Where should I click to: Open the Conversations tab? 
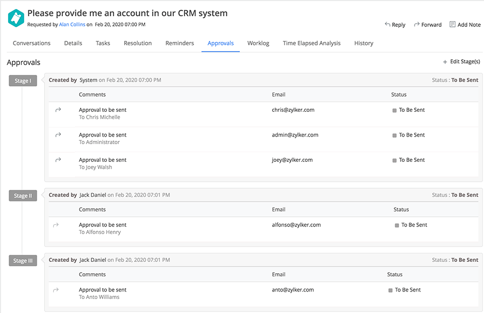click(32, 43)
